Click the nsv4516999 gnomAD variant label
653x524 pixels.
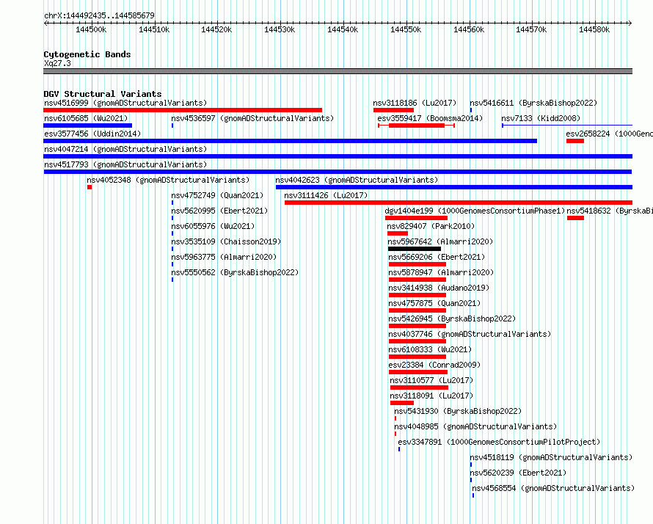click(x=125, y=103)
